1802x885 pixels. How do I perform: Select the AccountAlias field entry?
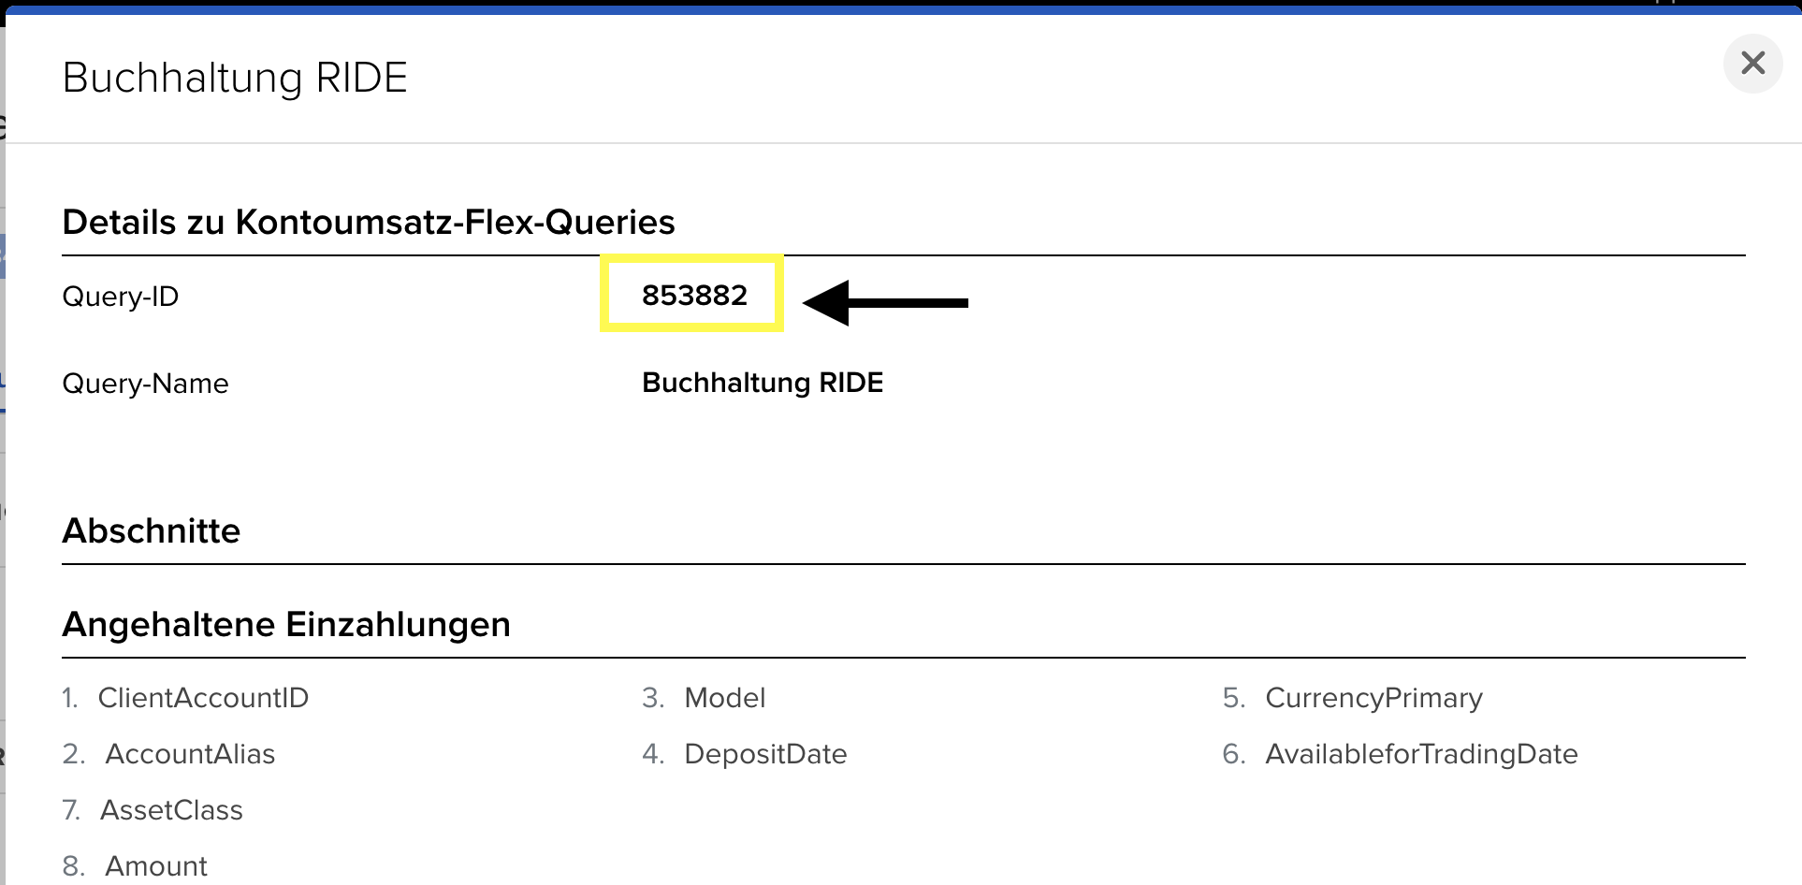point(190,754)
